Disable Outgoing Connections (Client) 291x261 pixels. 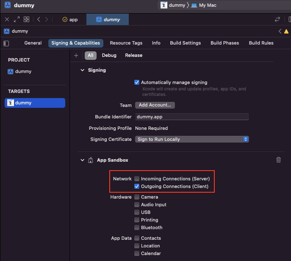(137, 186)
